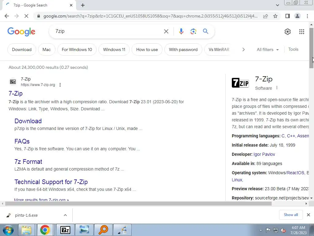The width and height of the screenshot is (314, 236).
Task: Open Technical Support for 7-Zip link
Action: (51, 182)
